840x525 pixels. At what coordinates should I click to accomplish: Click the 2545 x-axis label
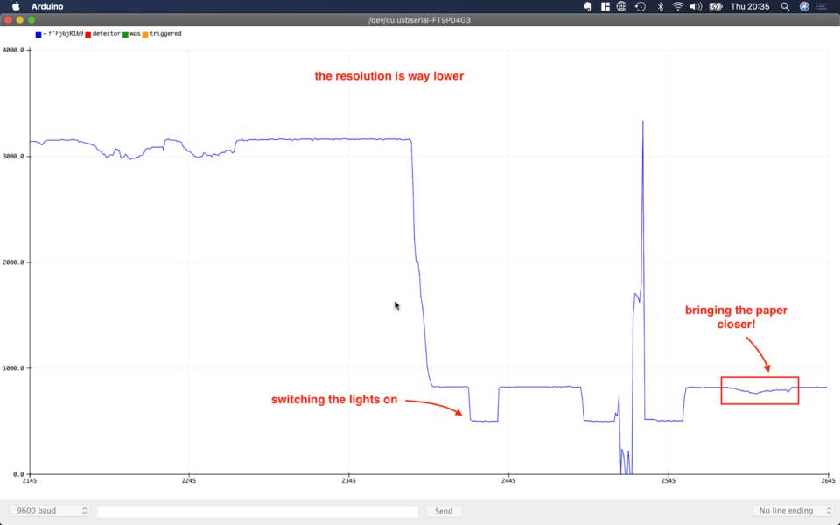pos(668,480)
